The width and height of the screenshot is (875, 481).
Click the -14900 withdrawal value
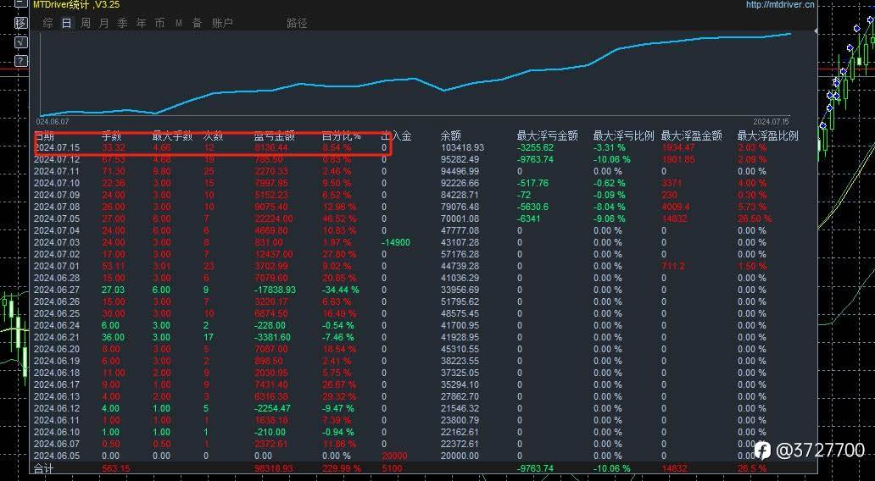click(396, 242)
